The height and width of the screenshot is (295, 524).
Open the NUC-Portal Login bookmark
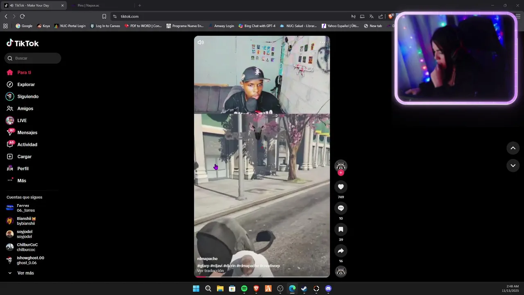click(70, 26)
